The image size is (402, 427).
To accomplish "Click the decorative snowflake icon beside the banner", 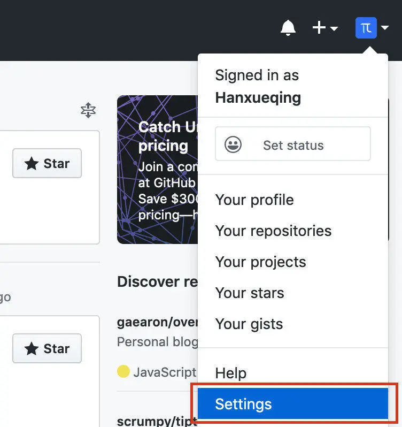I will click(88, 111).
